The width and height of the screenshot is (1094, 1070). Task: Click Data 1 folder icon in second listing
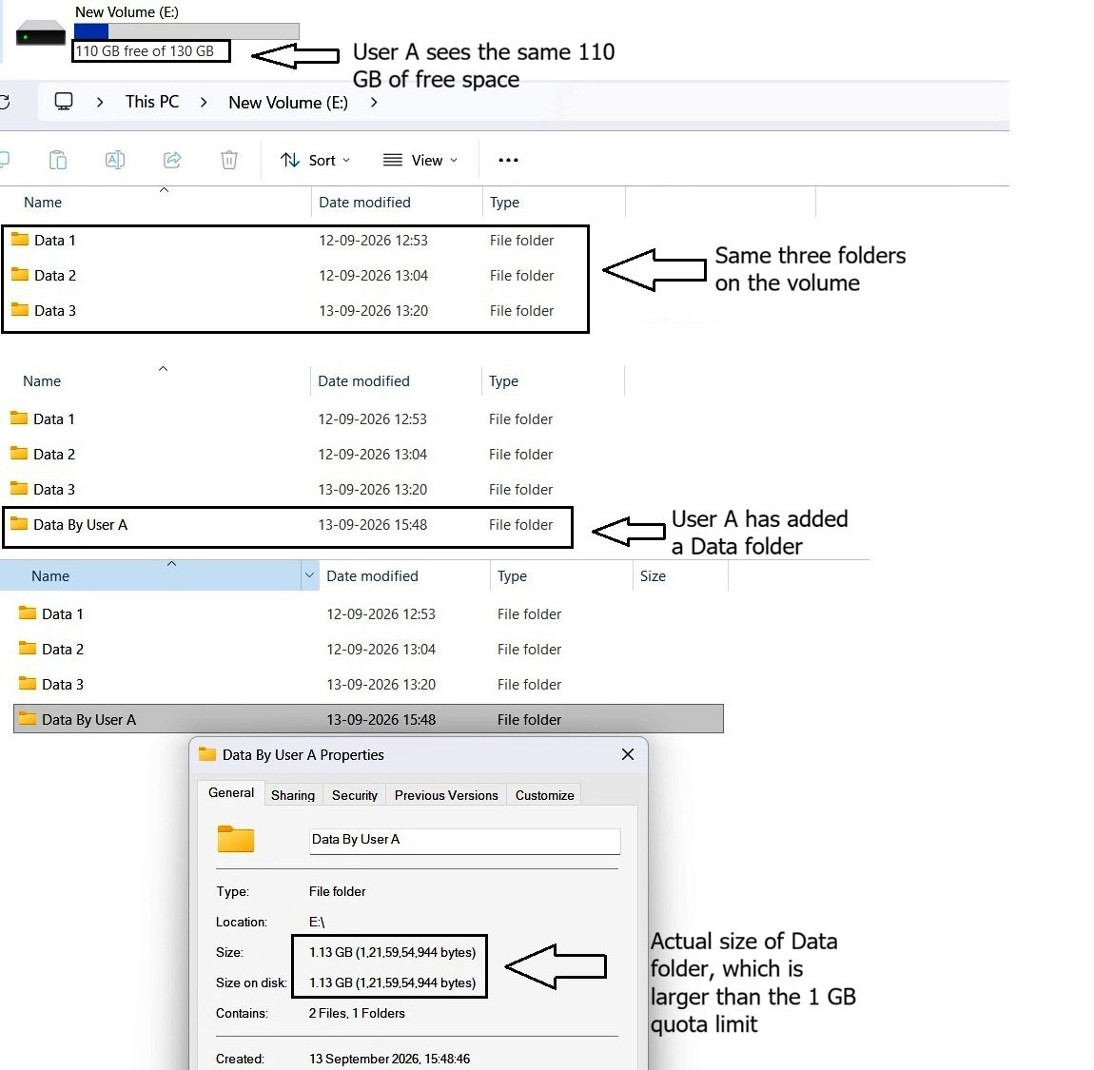pyautogui.click(x=19, y=418)
